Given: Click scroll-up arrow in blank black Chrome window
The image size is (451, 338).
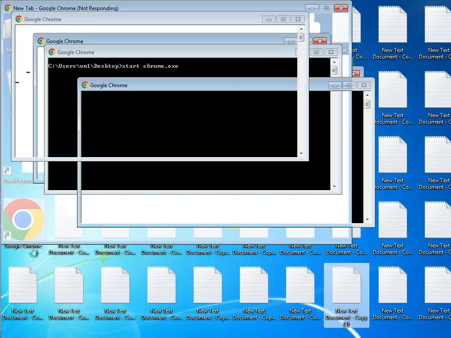Looking at the screenshot, I should click(367, 95).
